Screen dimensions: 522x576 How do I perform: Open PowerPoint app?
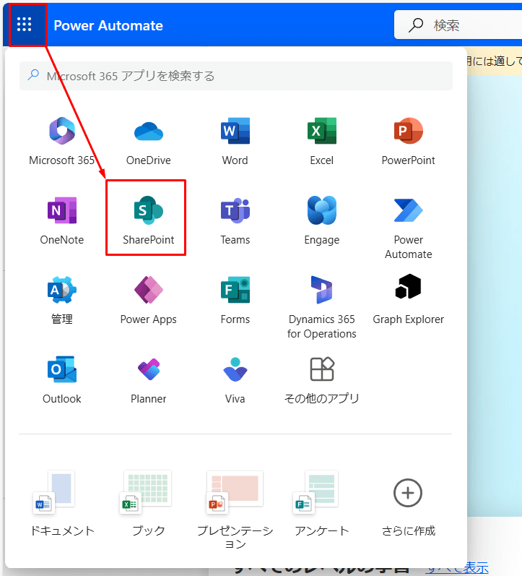pyautogui.click(x=408, y=141)
